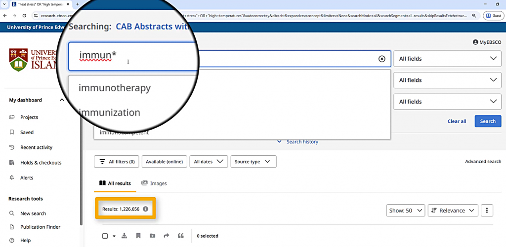Toggle the Available (online) filter
The width and height of the screenshot is (506, 247).
tap(165, 162)
